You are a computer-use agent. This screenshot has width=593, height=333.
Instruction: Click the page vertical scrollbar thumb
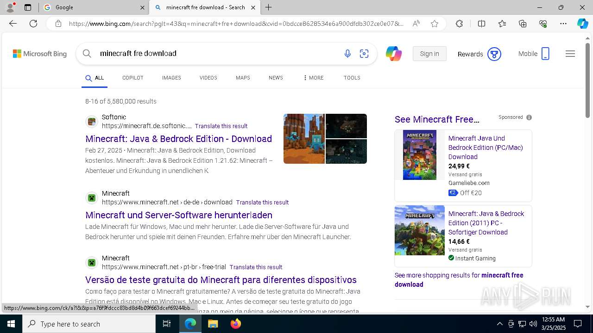tap(588, 80)
